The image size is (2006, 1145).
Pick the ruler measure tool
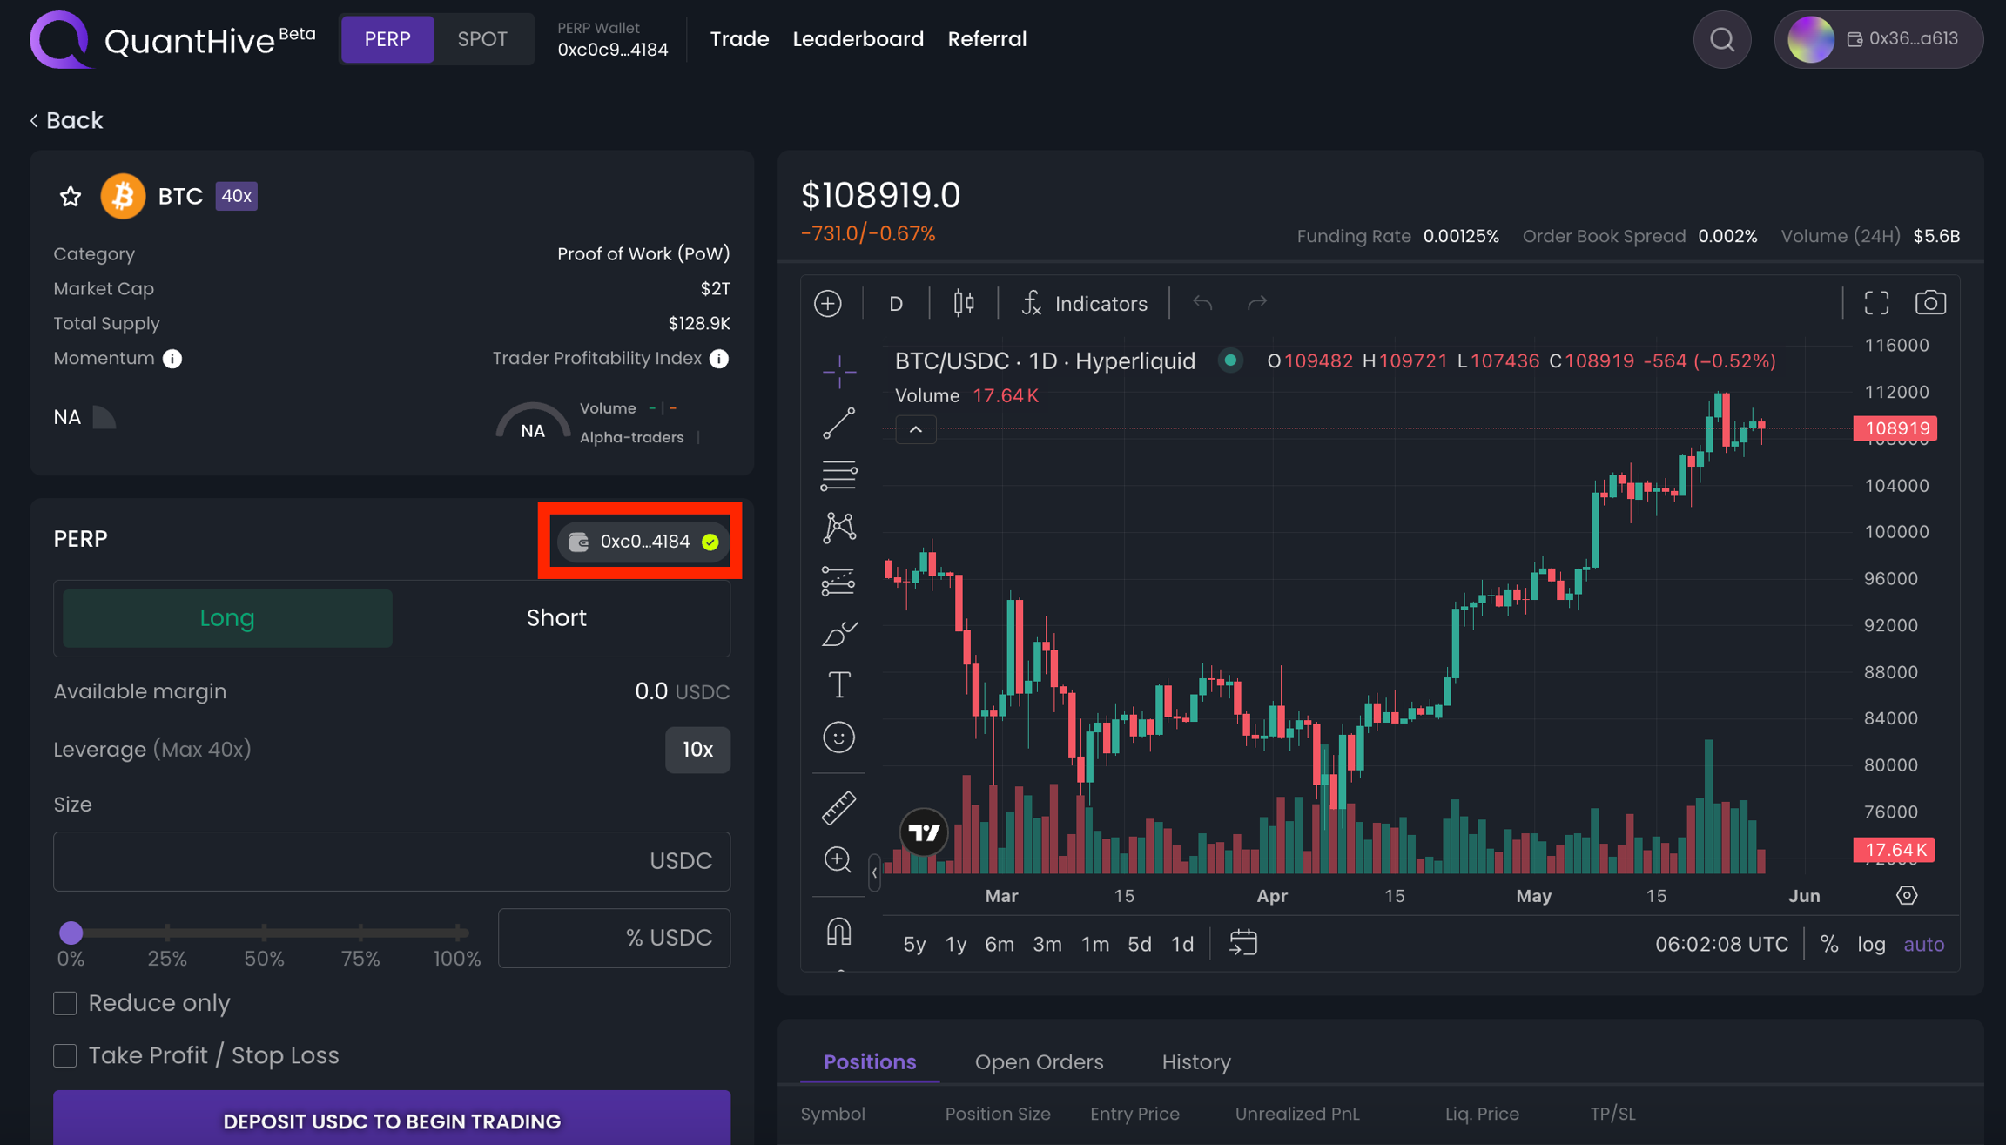click(x=838, y=808)
